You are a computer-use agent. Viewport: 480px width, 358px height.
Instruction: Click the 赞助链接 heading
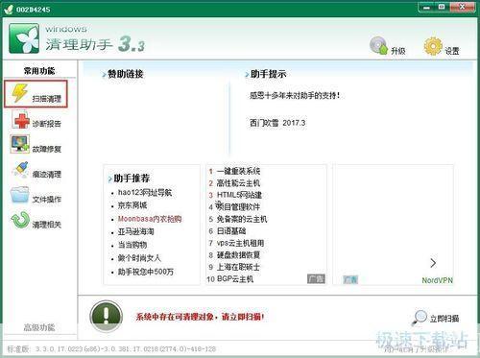coord(126,74)
